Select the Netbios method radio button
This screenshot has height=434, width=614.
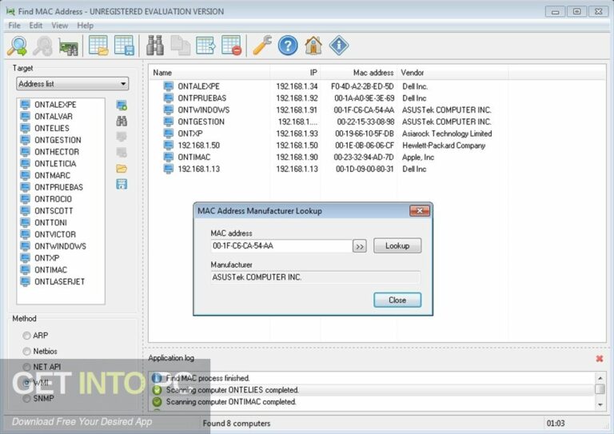pos(26,352)
